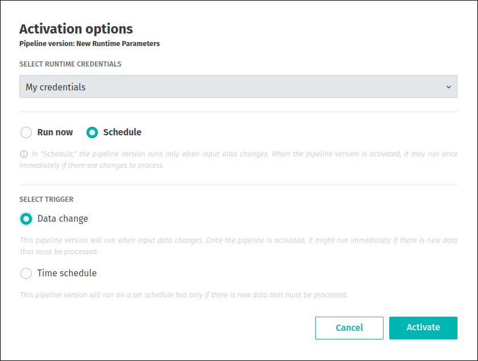Choose the Time schedule trigger radio
Screen dimensions: 478x361
[x=26, y=273]
